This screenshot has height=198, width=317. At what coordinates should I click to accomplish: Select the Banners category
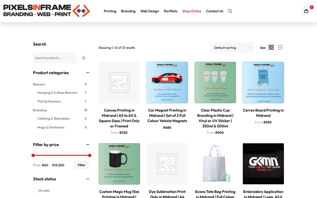pos(39,84)
